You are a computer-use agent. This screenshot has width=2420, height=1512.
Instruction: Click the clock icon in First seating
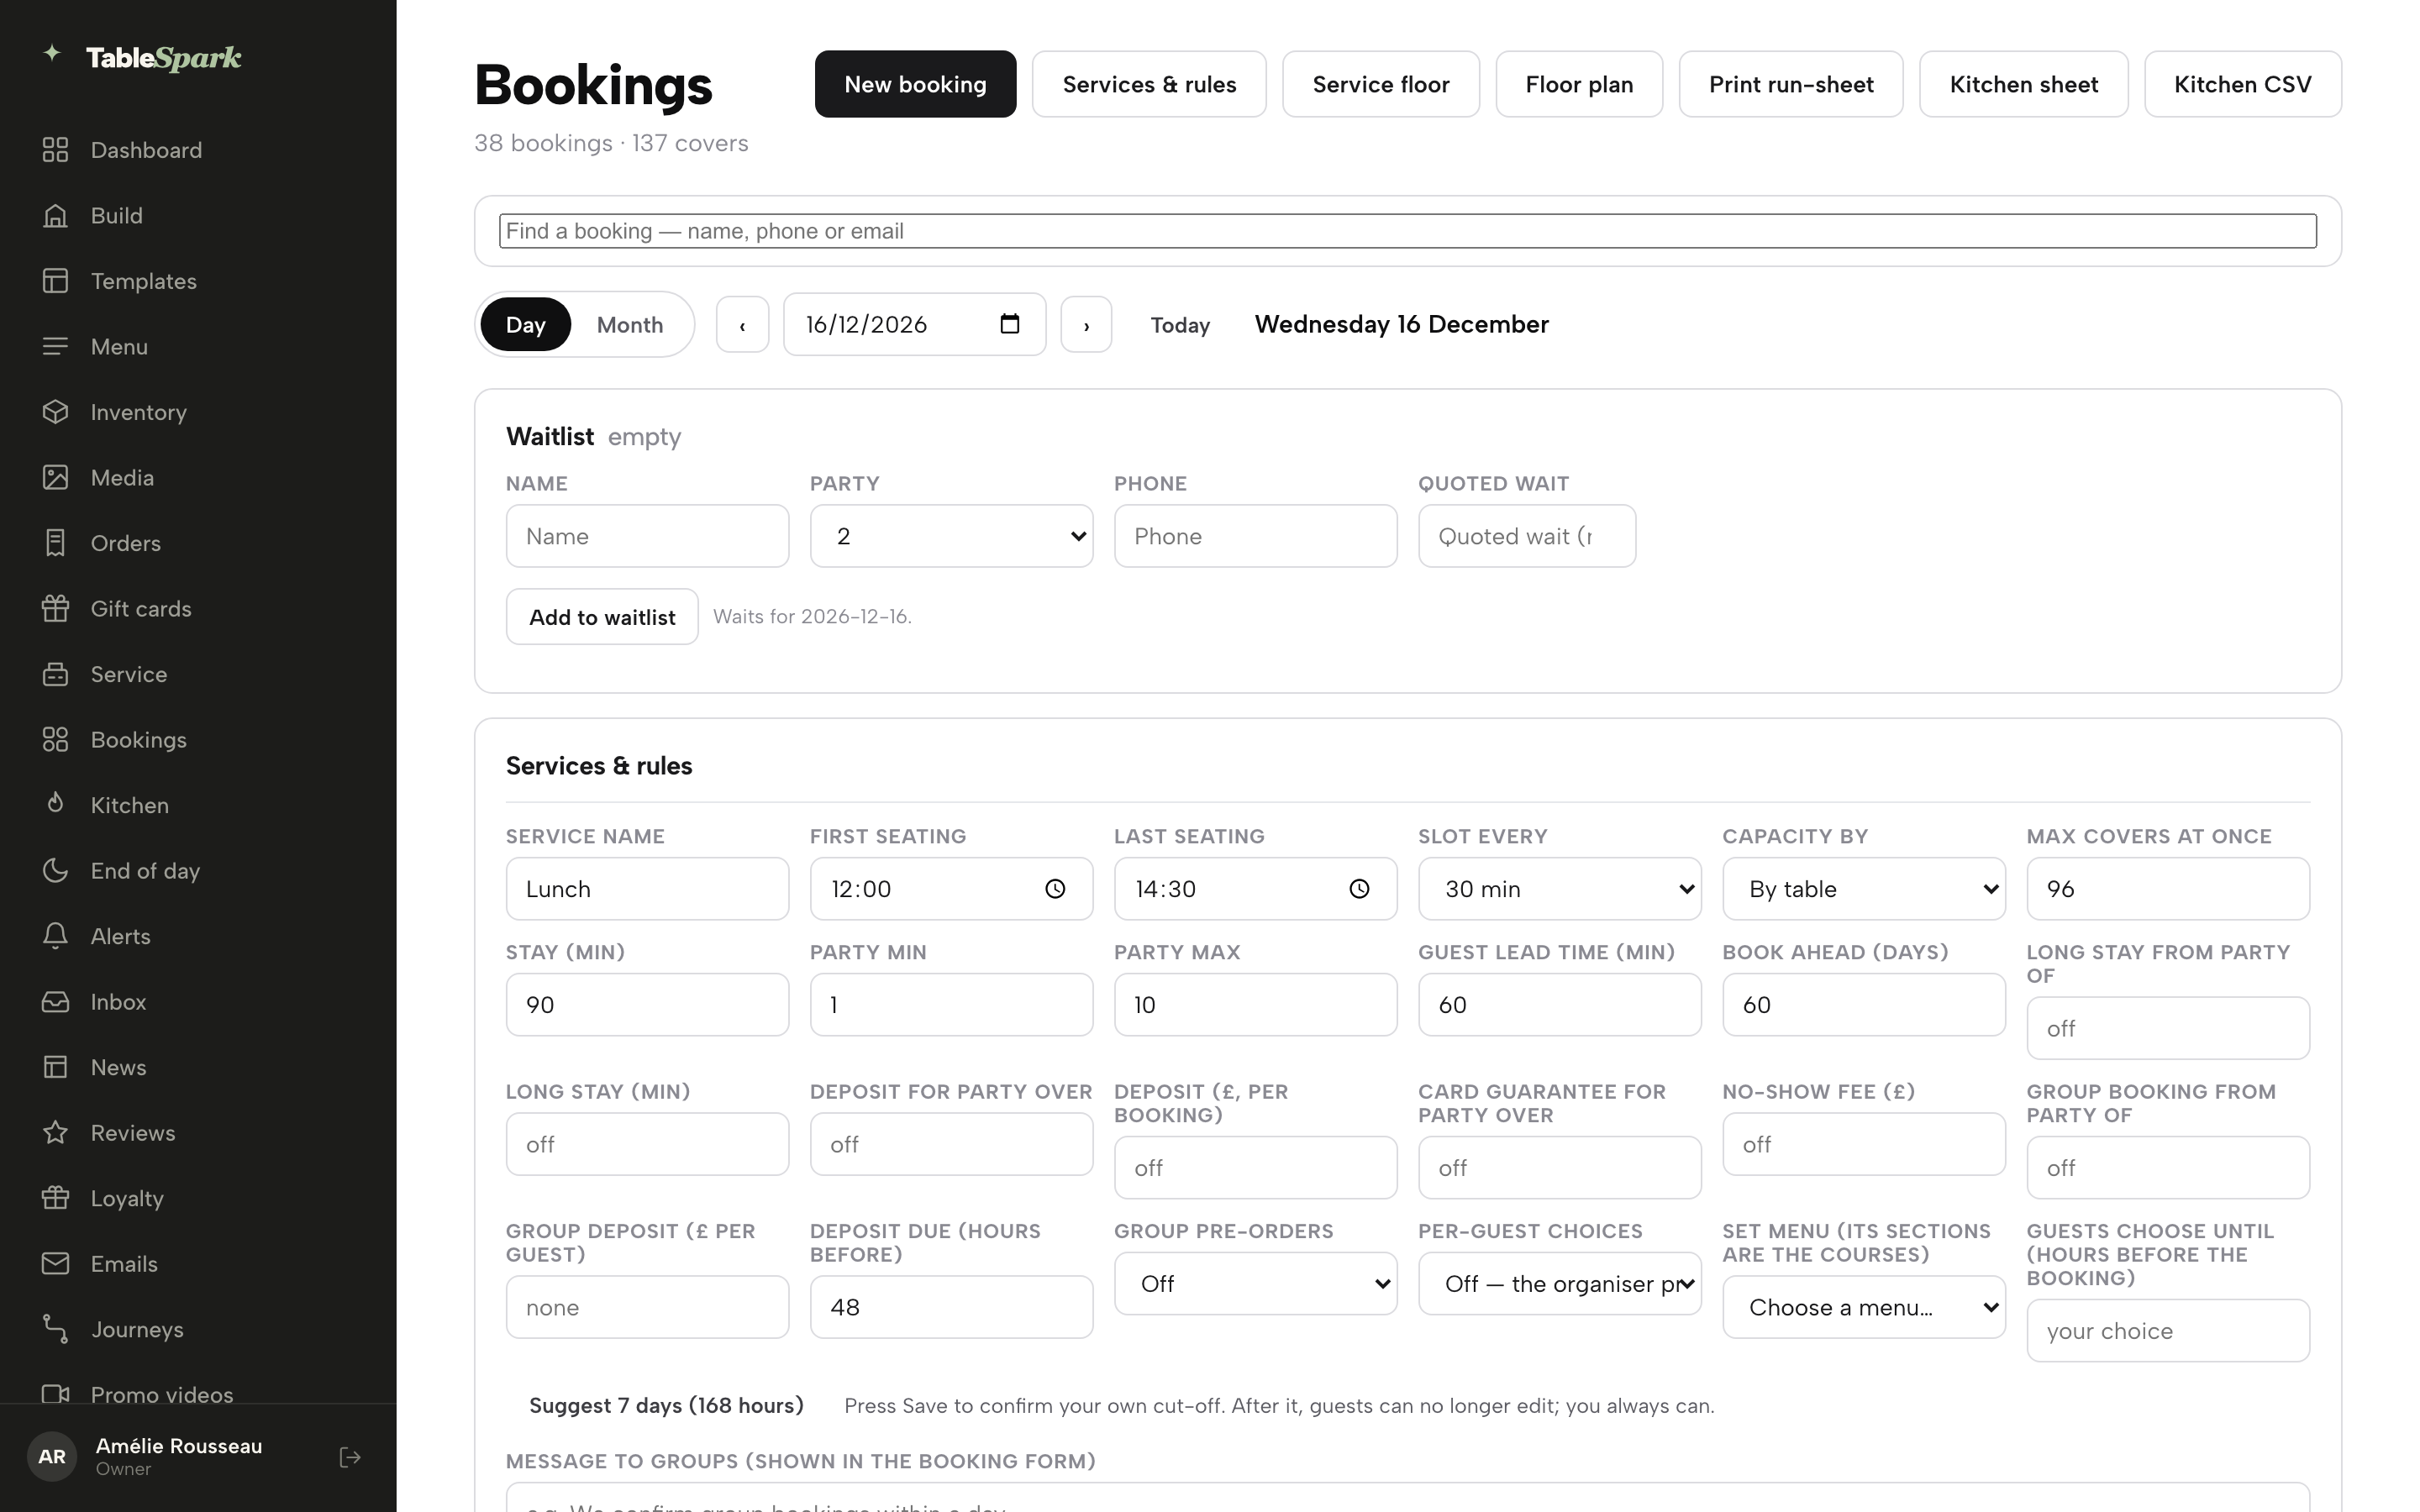tap(1055, 889)
